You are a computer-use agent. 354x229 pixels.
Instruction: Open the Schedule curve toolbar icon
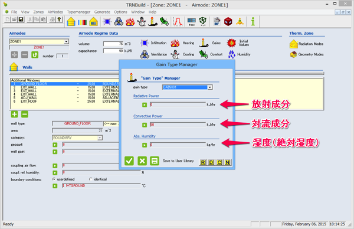tap(178, 22)
